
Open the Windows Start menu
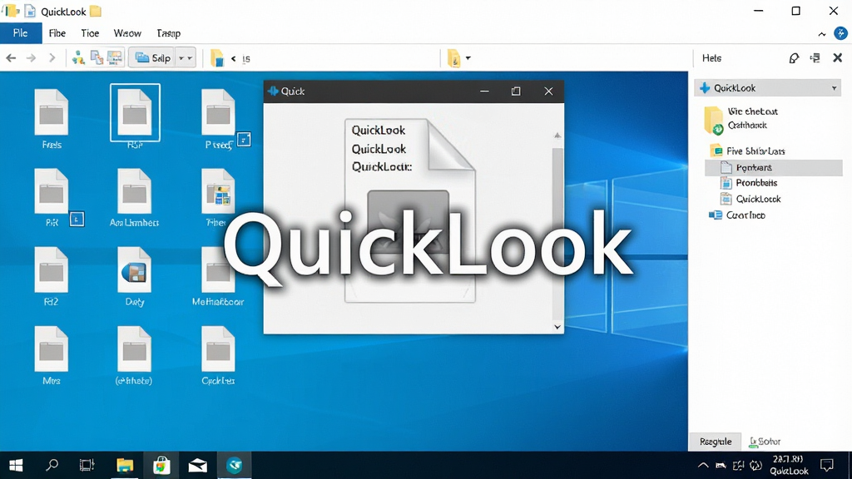coord(16,465)
